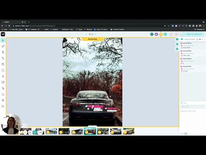
Task: Click DUAL MOTOR label on the car image
Action: coord(112,111)
